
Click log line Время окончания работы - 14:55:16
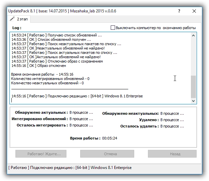pyautogui.click(x=42, y=74)
